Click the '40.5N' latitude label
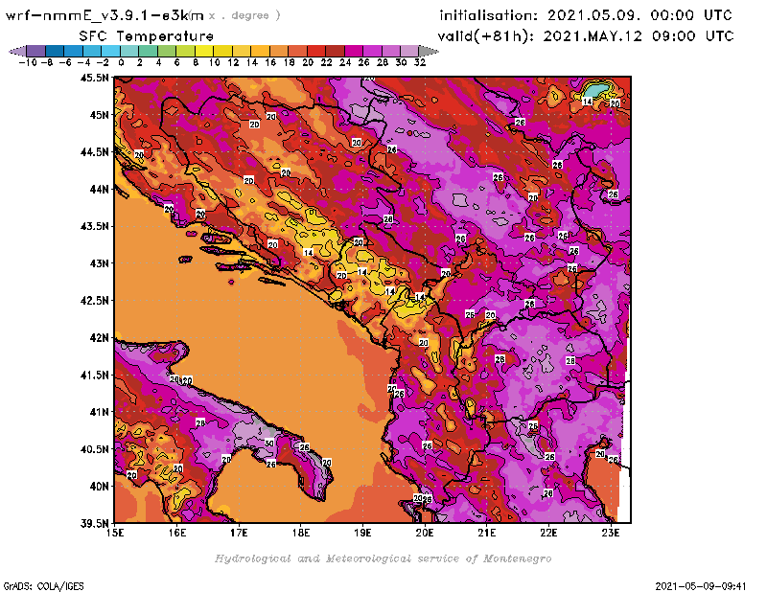The height and width of the screenshot is (592, 767). tap(95, 449)
